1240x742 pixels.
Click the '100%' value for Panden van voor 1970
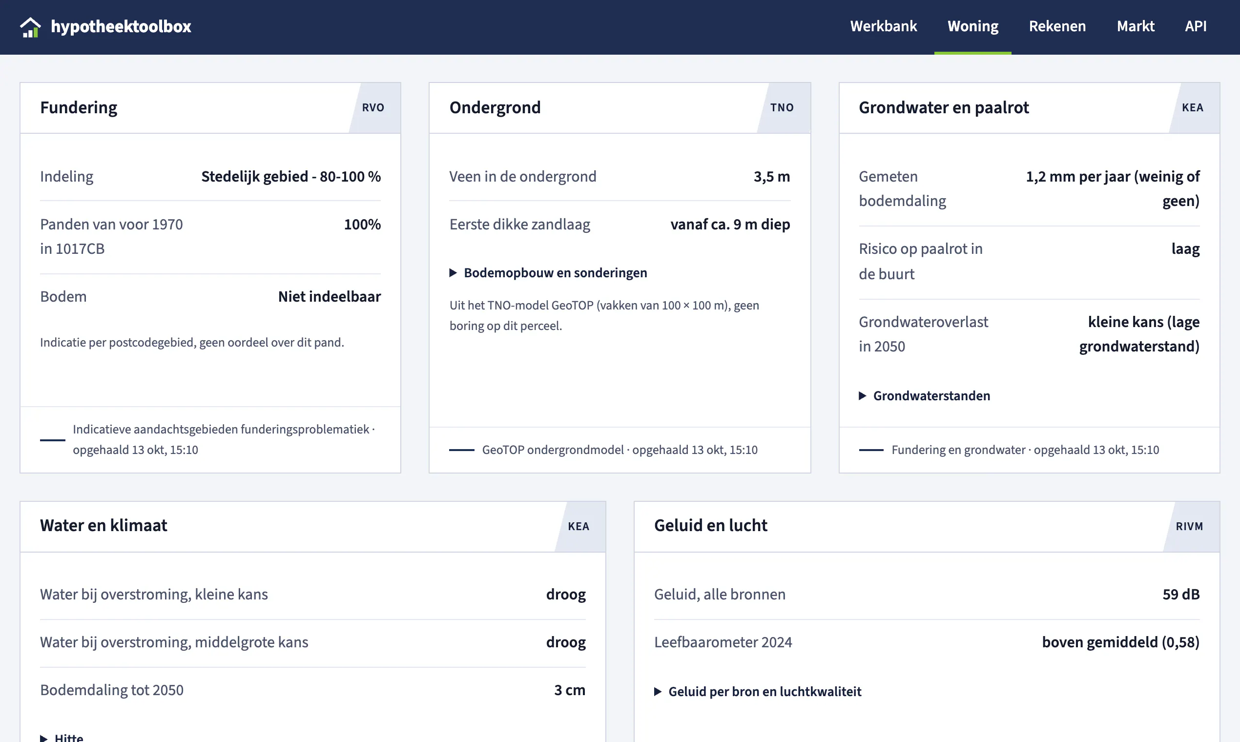click(x=363, y=225)
